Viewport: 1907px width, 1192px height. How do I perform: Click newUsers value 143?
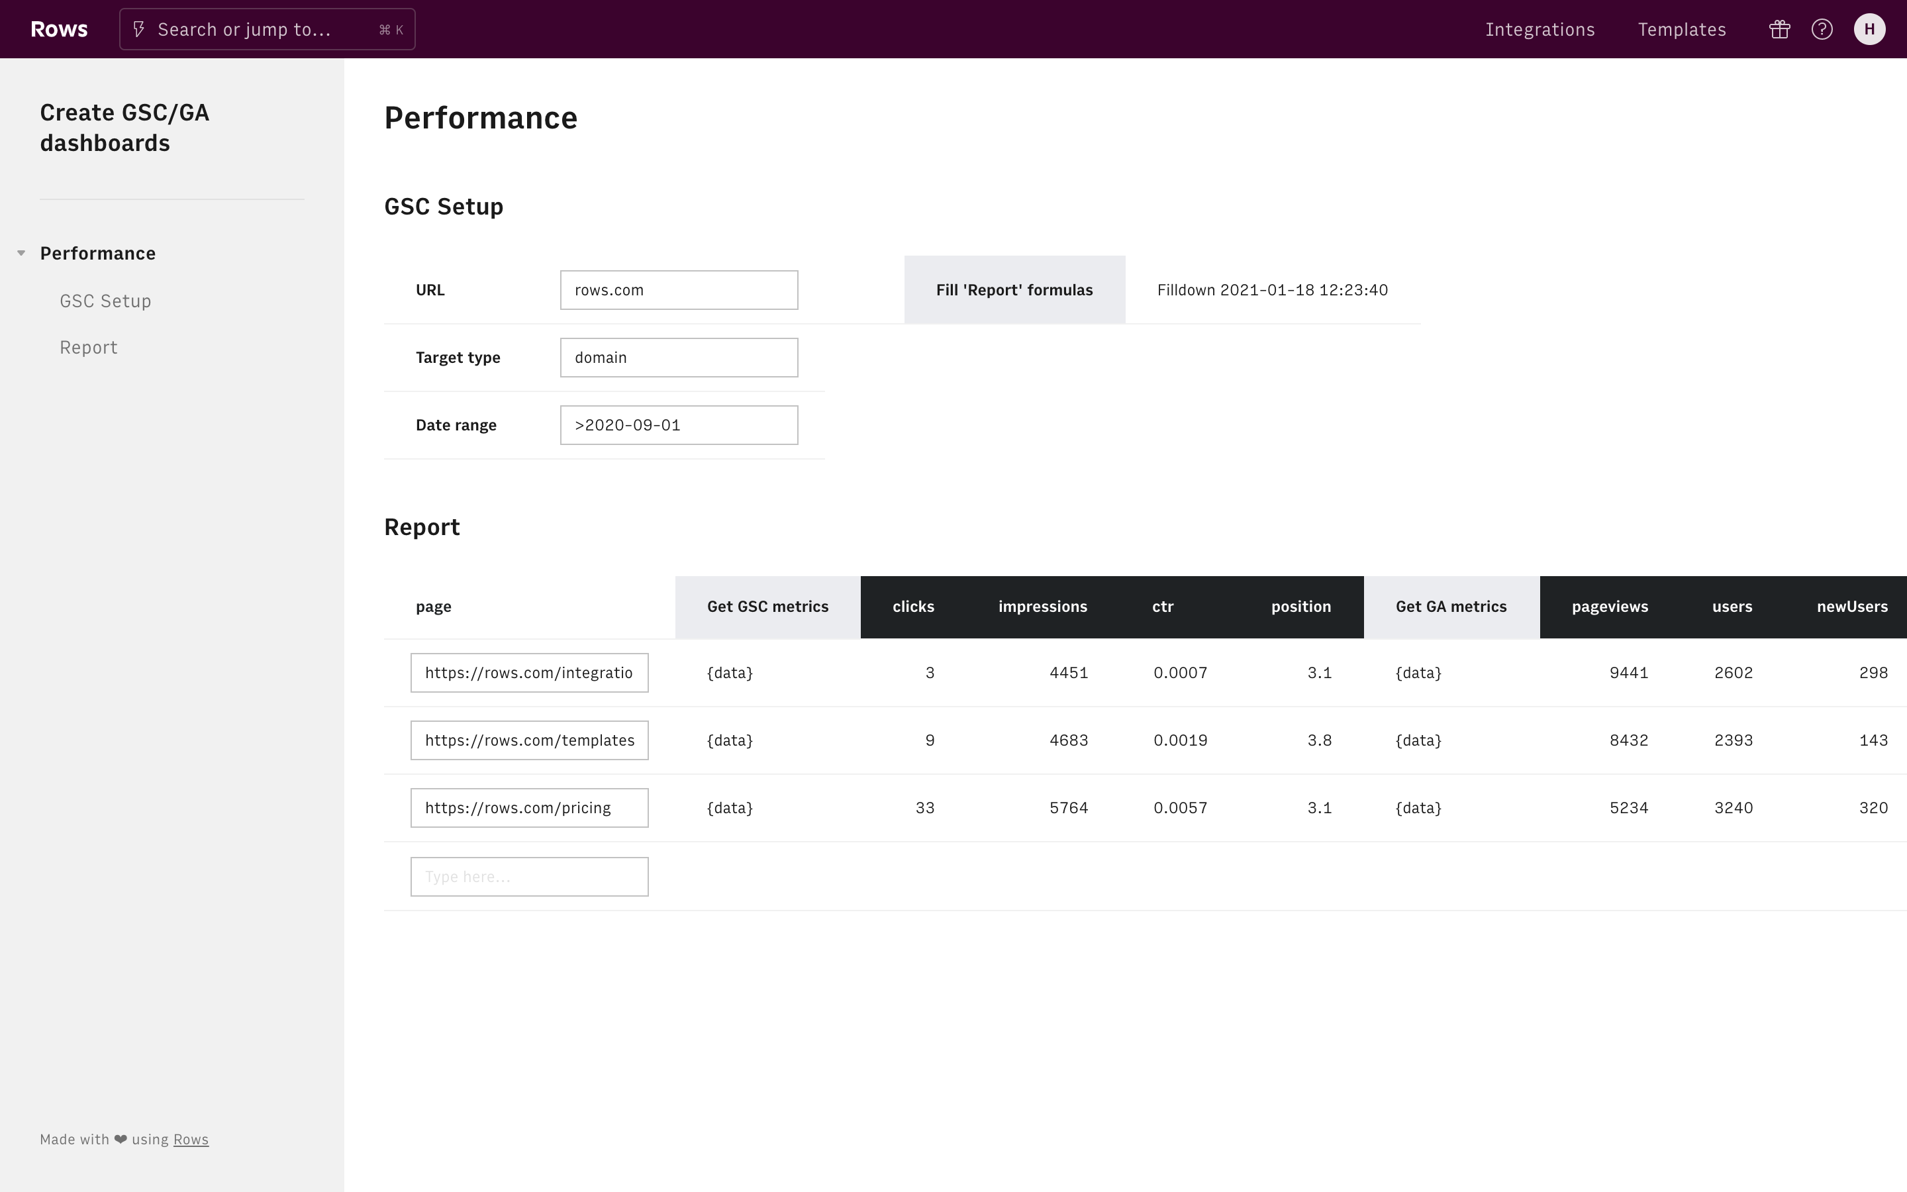1873,740
